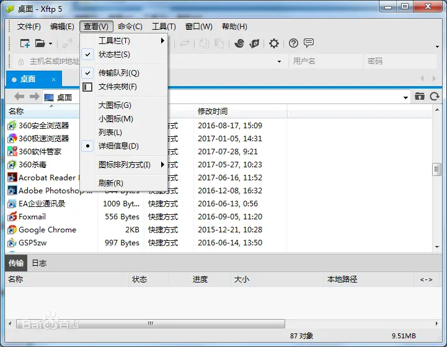
Task: Open help from the question mark icon
Action: click(x=293, y=43)
